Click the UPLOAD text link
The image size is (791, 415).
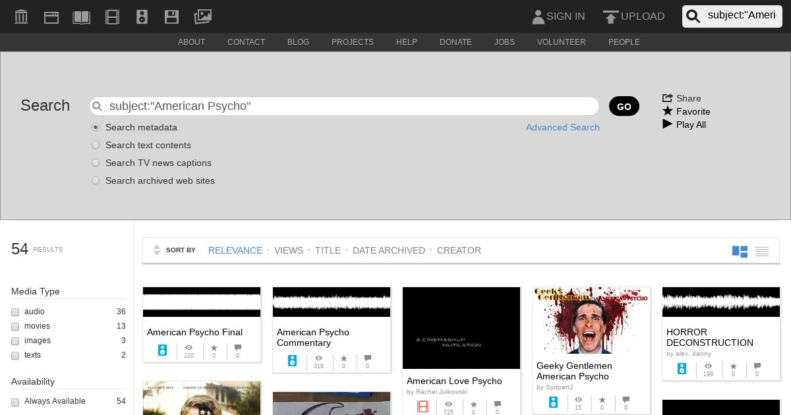click(643, 16)
